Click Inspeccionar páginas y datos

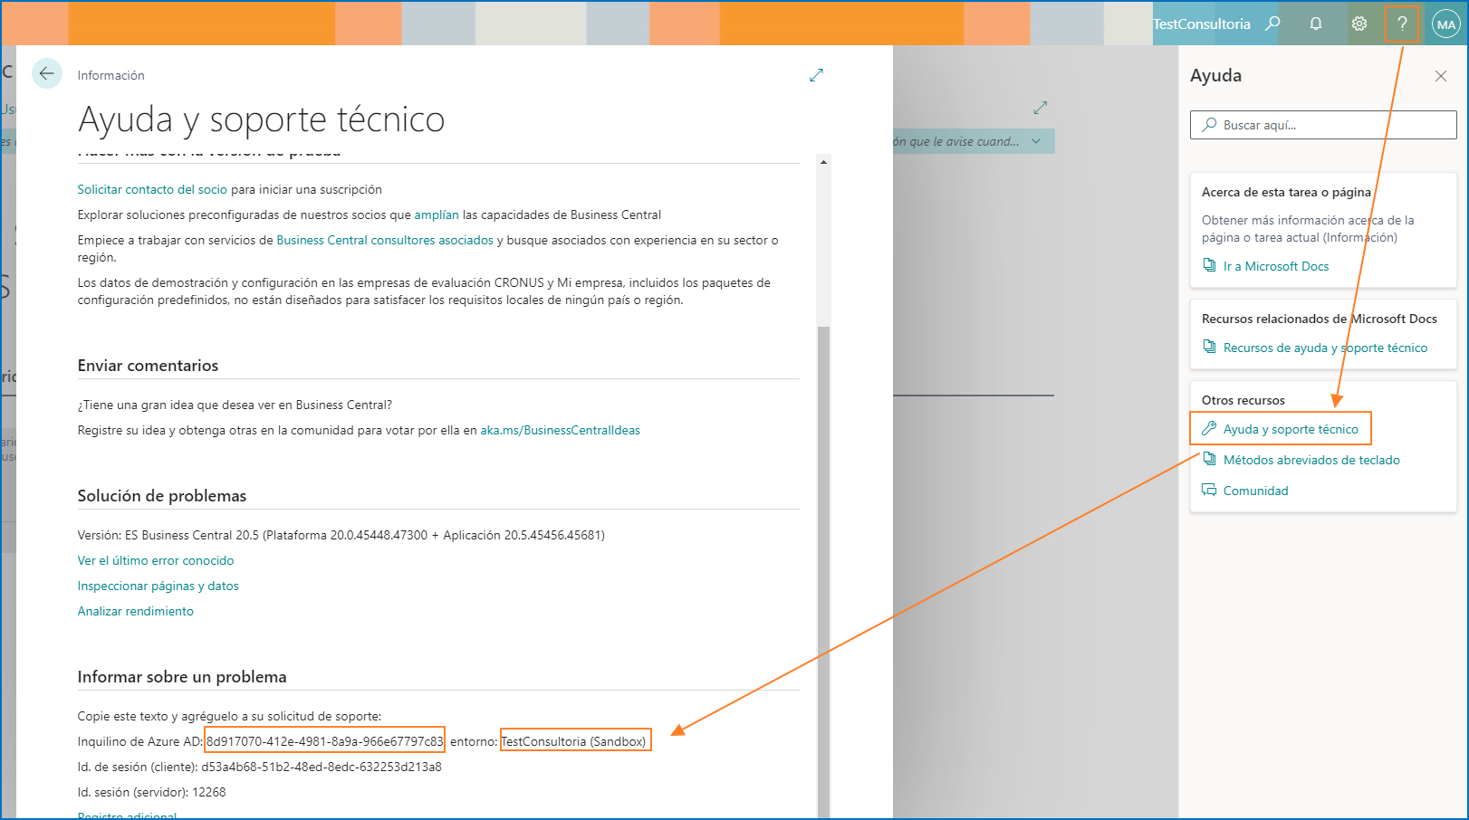click(x=158, y=586)
